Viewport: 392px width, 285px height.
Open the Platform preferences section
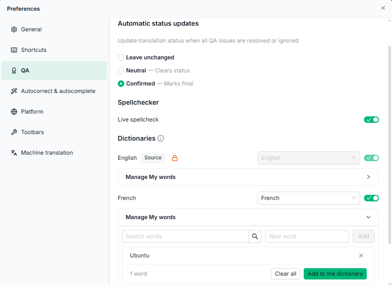click(x=54, y=112)
